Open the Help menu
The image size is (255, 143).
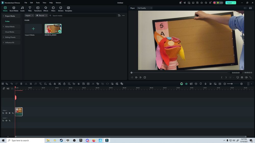point(51,3)
